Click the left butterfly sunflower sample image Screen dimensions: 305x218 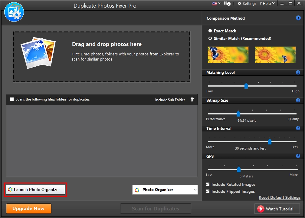point(228,55)
